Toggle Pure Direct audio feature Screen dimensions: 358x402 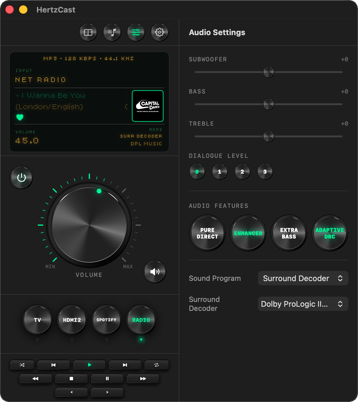(x=207, y=233)
